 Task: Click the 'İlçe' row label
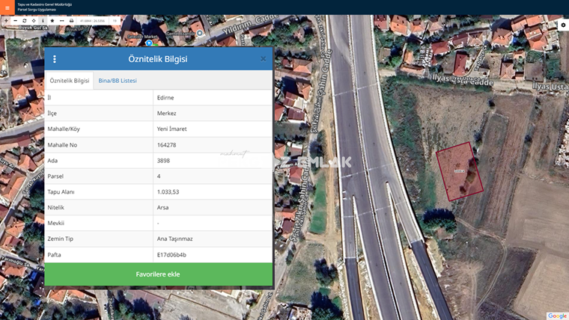(x=52, y=113)
